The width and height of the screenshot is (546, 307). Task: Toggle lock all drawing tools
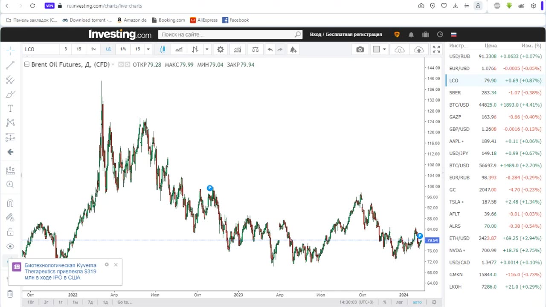10,232
